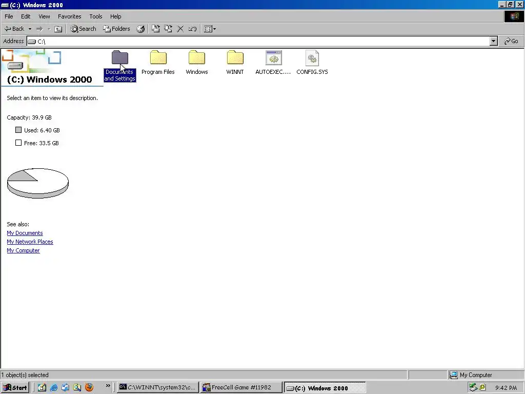
Task: Click the title bar drive icon
Action: pos(5,5)
